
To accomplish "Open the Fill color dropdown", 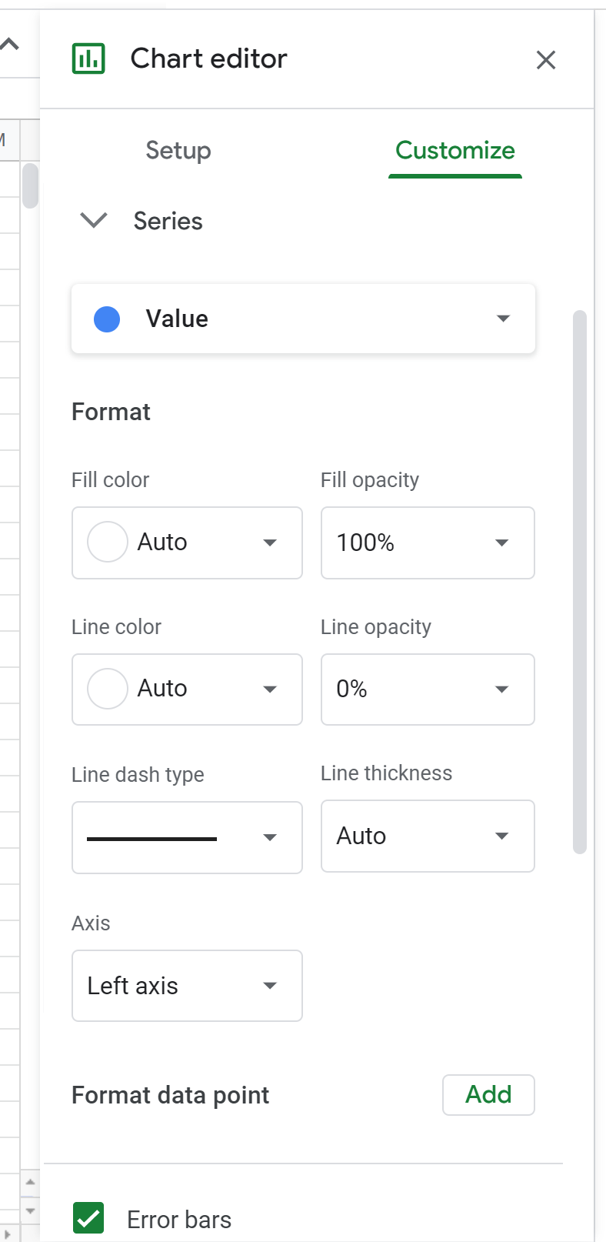I will tap(187, 543).
